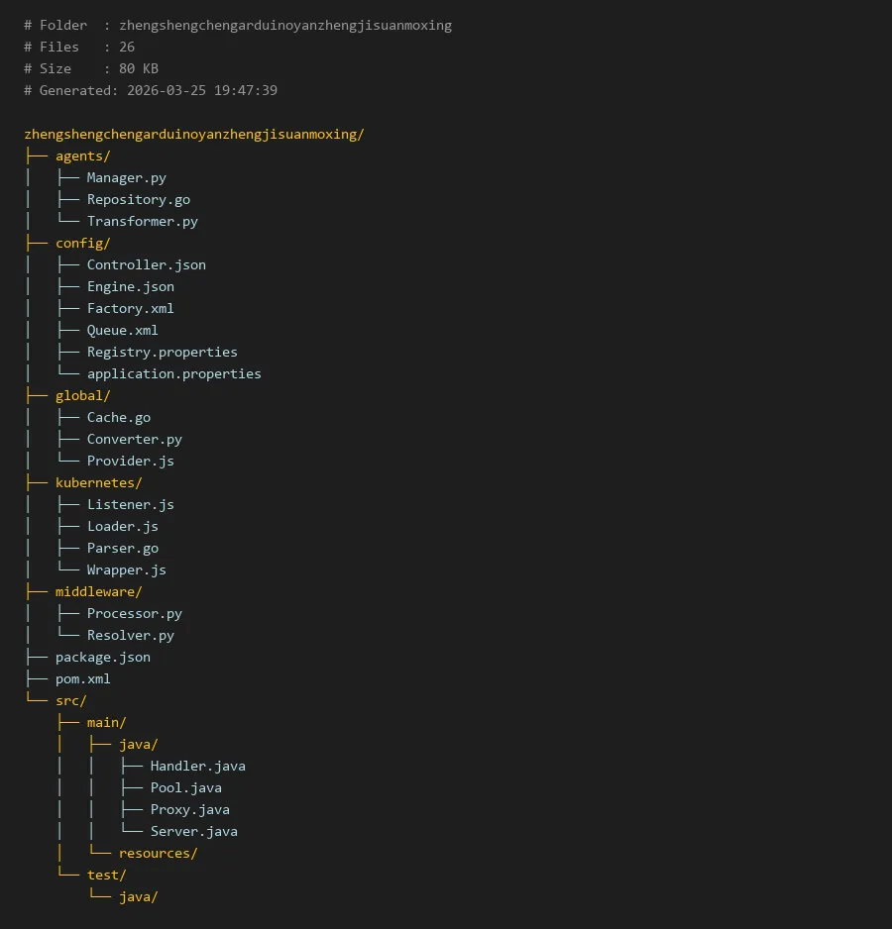The image size is (892, 929).
Task: Select the root folder name line
Action: [x=193, y=134]
